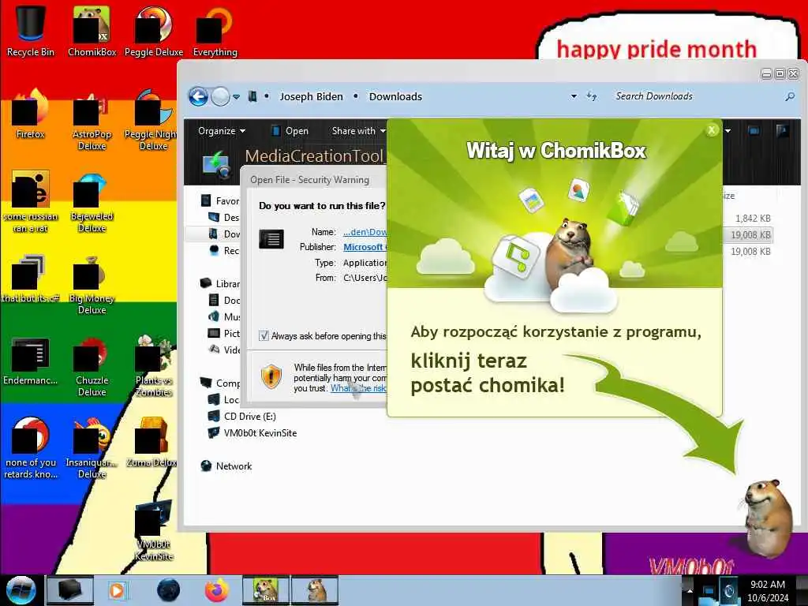
Task: Open the Zuma Deluxe desktop shortcut
Action: pyautogui.click(x=151, y=442)
